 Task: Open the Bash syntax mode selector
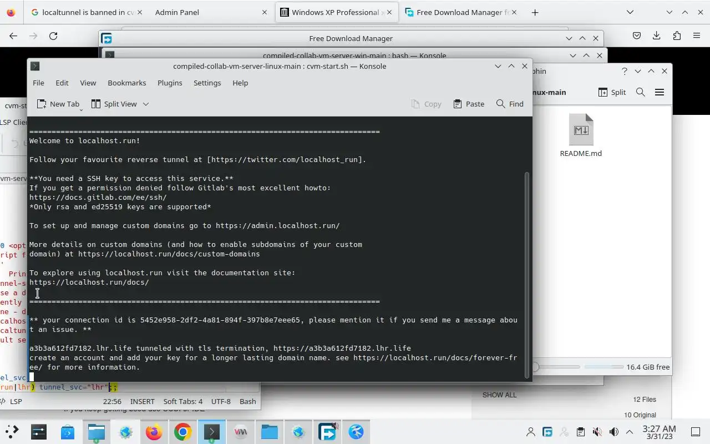[247, 401]
